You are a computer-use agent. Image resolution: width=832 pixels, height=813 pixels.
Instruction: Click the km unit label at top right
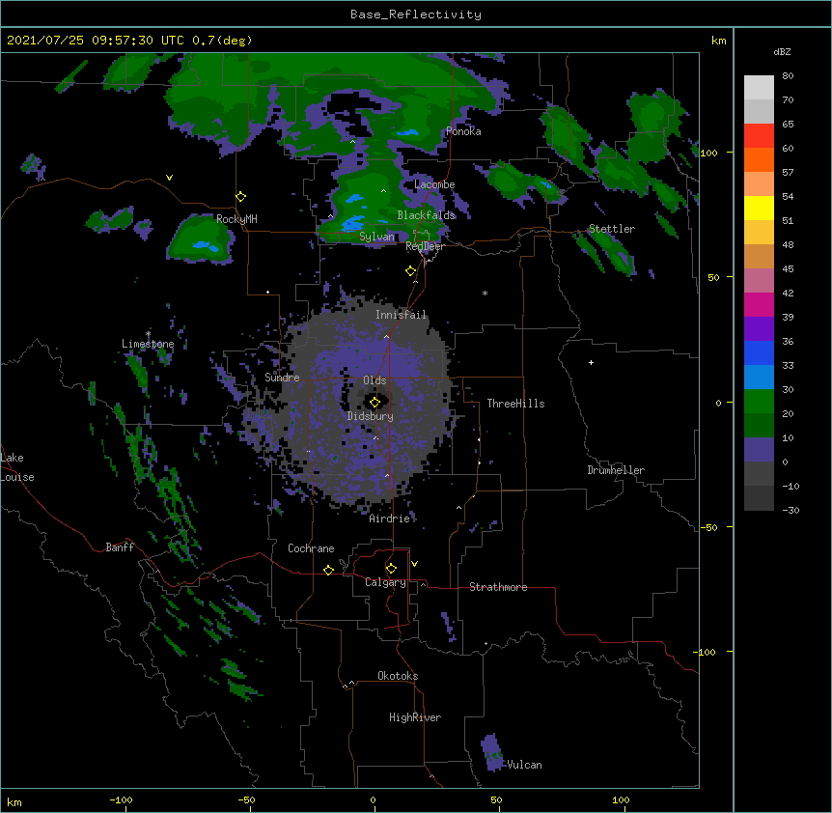(719, 41)
